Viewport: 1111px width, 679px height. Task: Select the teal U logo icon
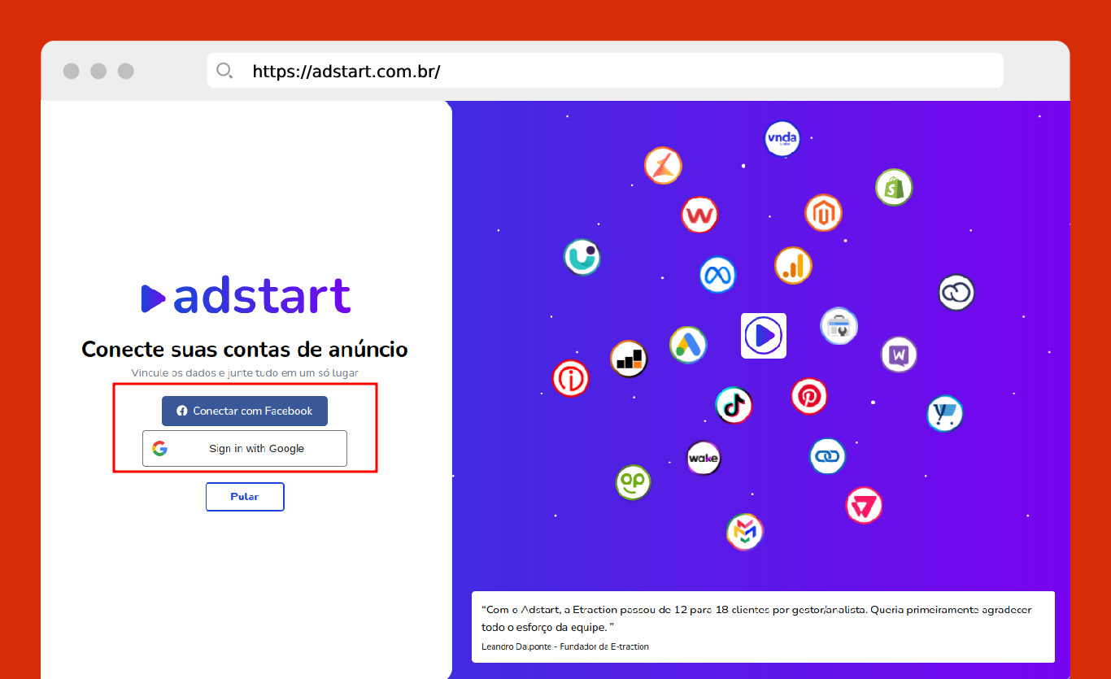[582, 257]
